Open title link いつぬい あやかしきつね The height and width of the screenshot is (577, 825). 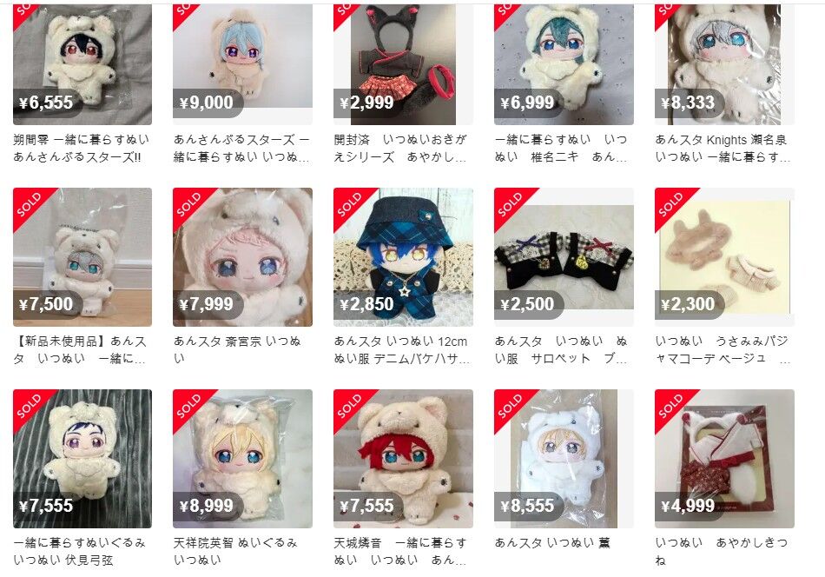(x=722, y=551)
